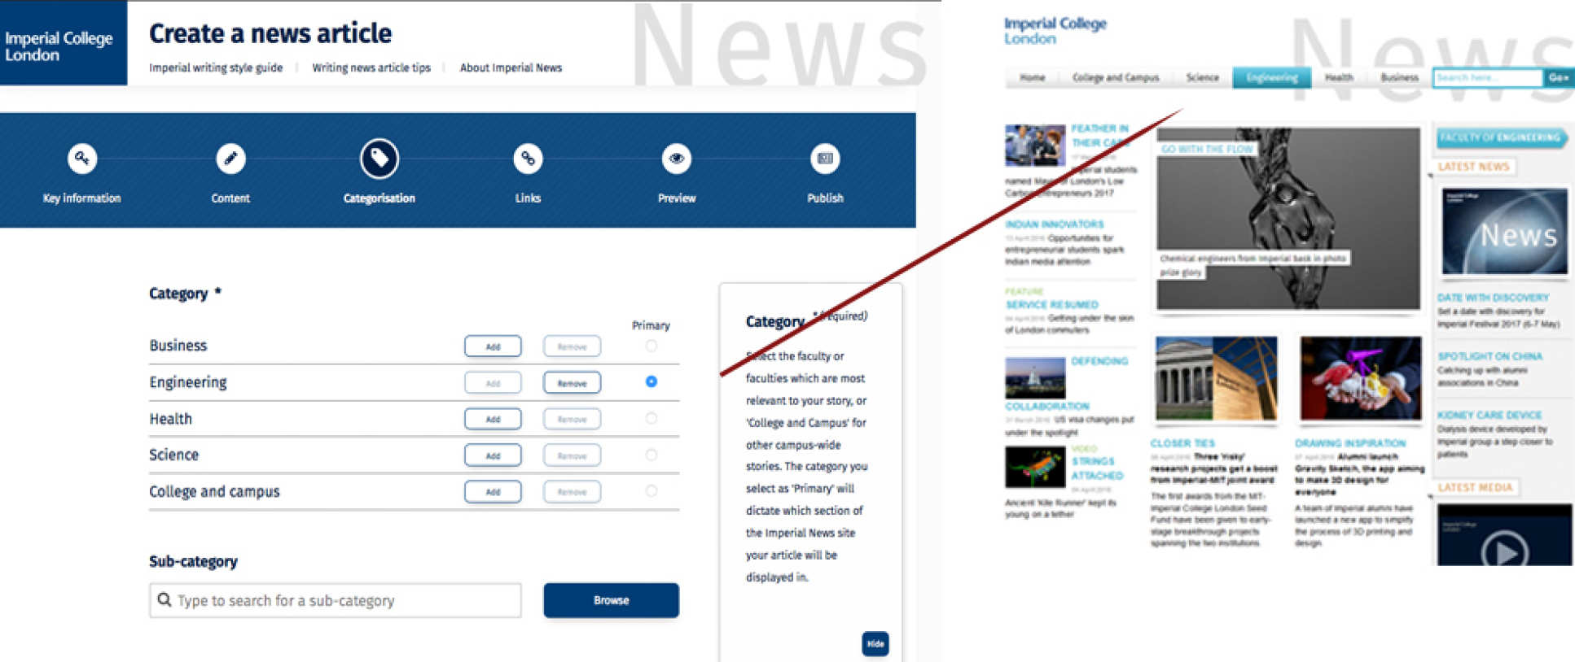Open the Engineering tab in news navigation
1575x662 pixels.
tap(1271, 77)
